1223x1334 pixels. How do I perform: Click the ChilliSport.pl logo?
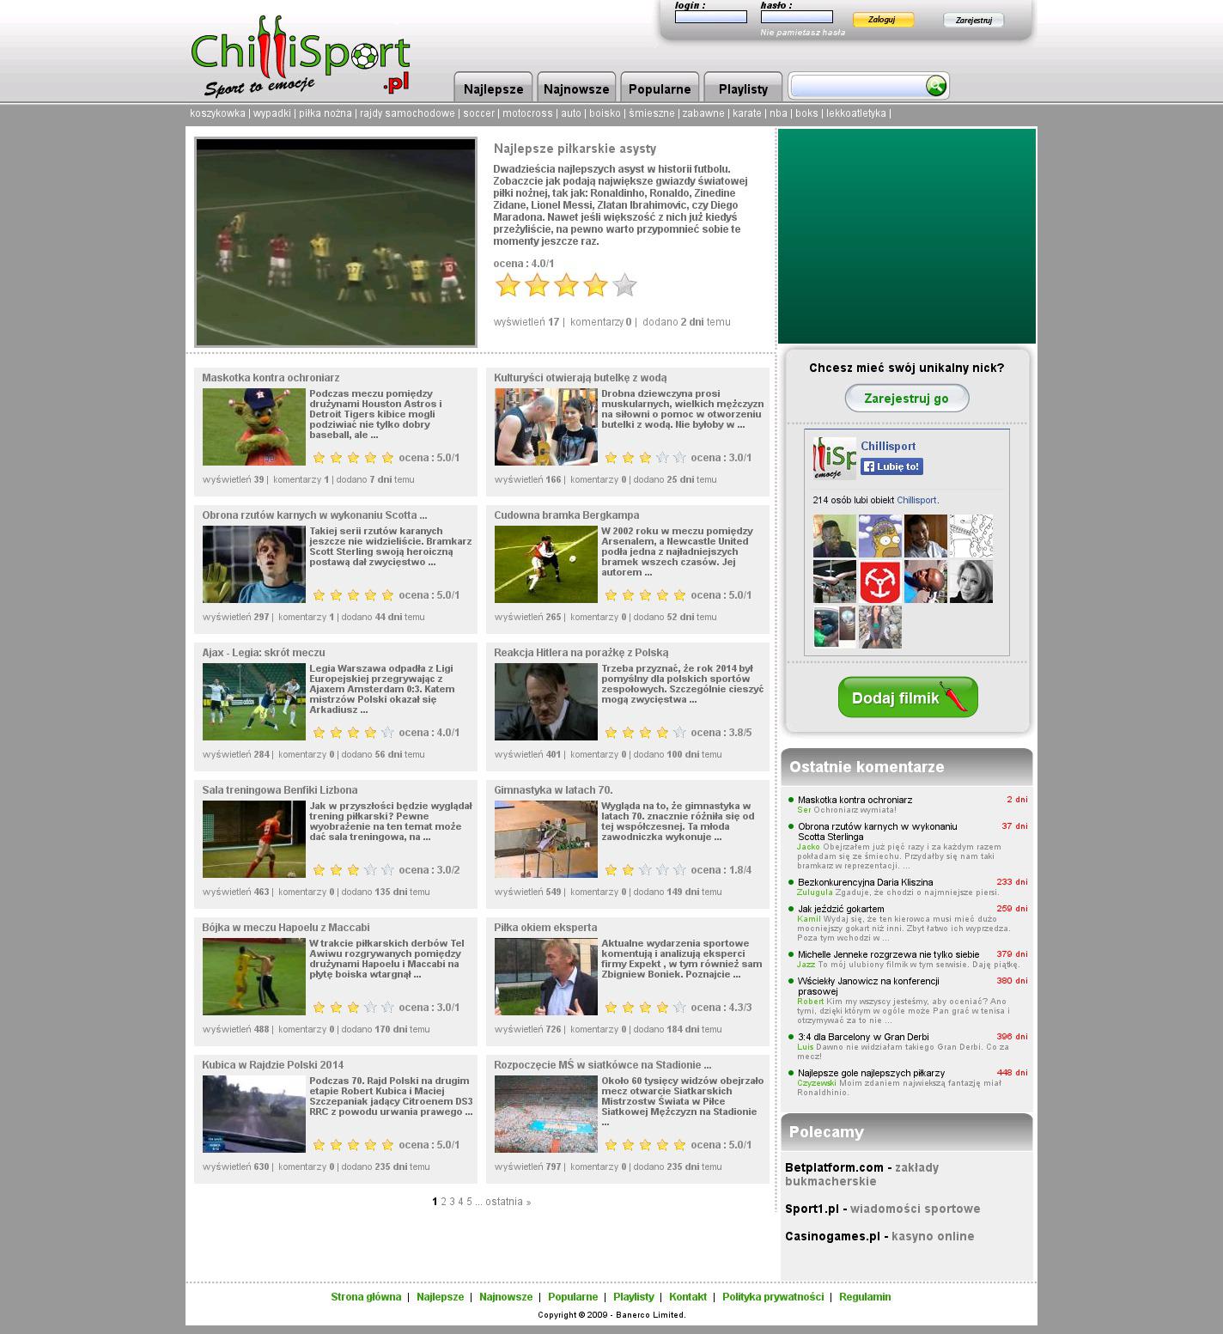tap(300, 57)
